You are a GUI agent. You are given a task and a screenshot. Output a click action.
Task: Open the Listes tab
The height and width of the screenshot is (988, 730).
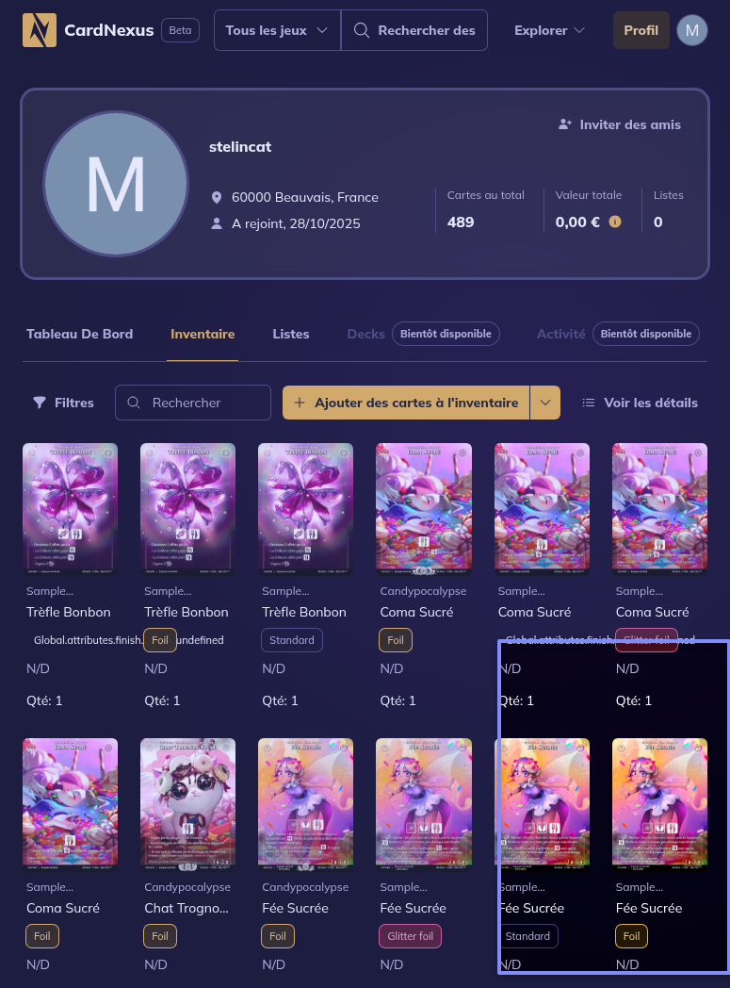click(291, 334)
